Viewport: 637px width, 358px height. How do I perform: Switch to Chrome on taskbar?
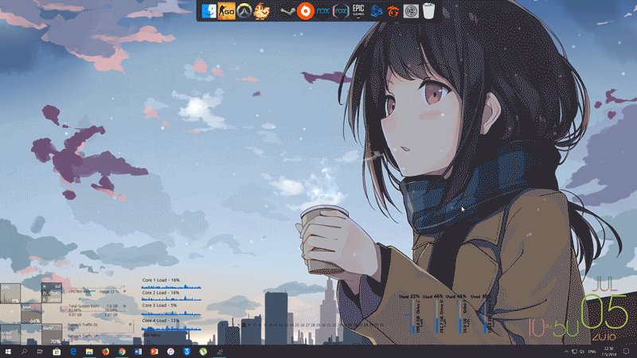(x=122, y=352)
